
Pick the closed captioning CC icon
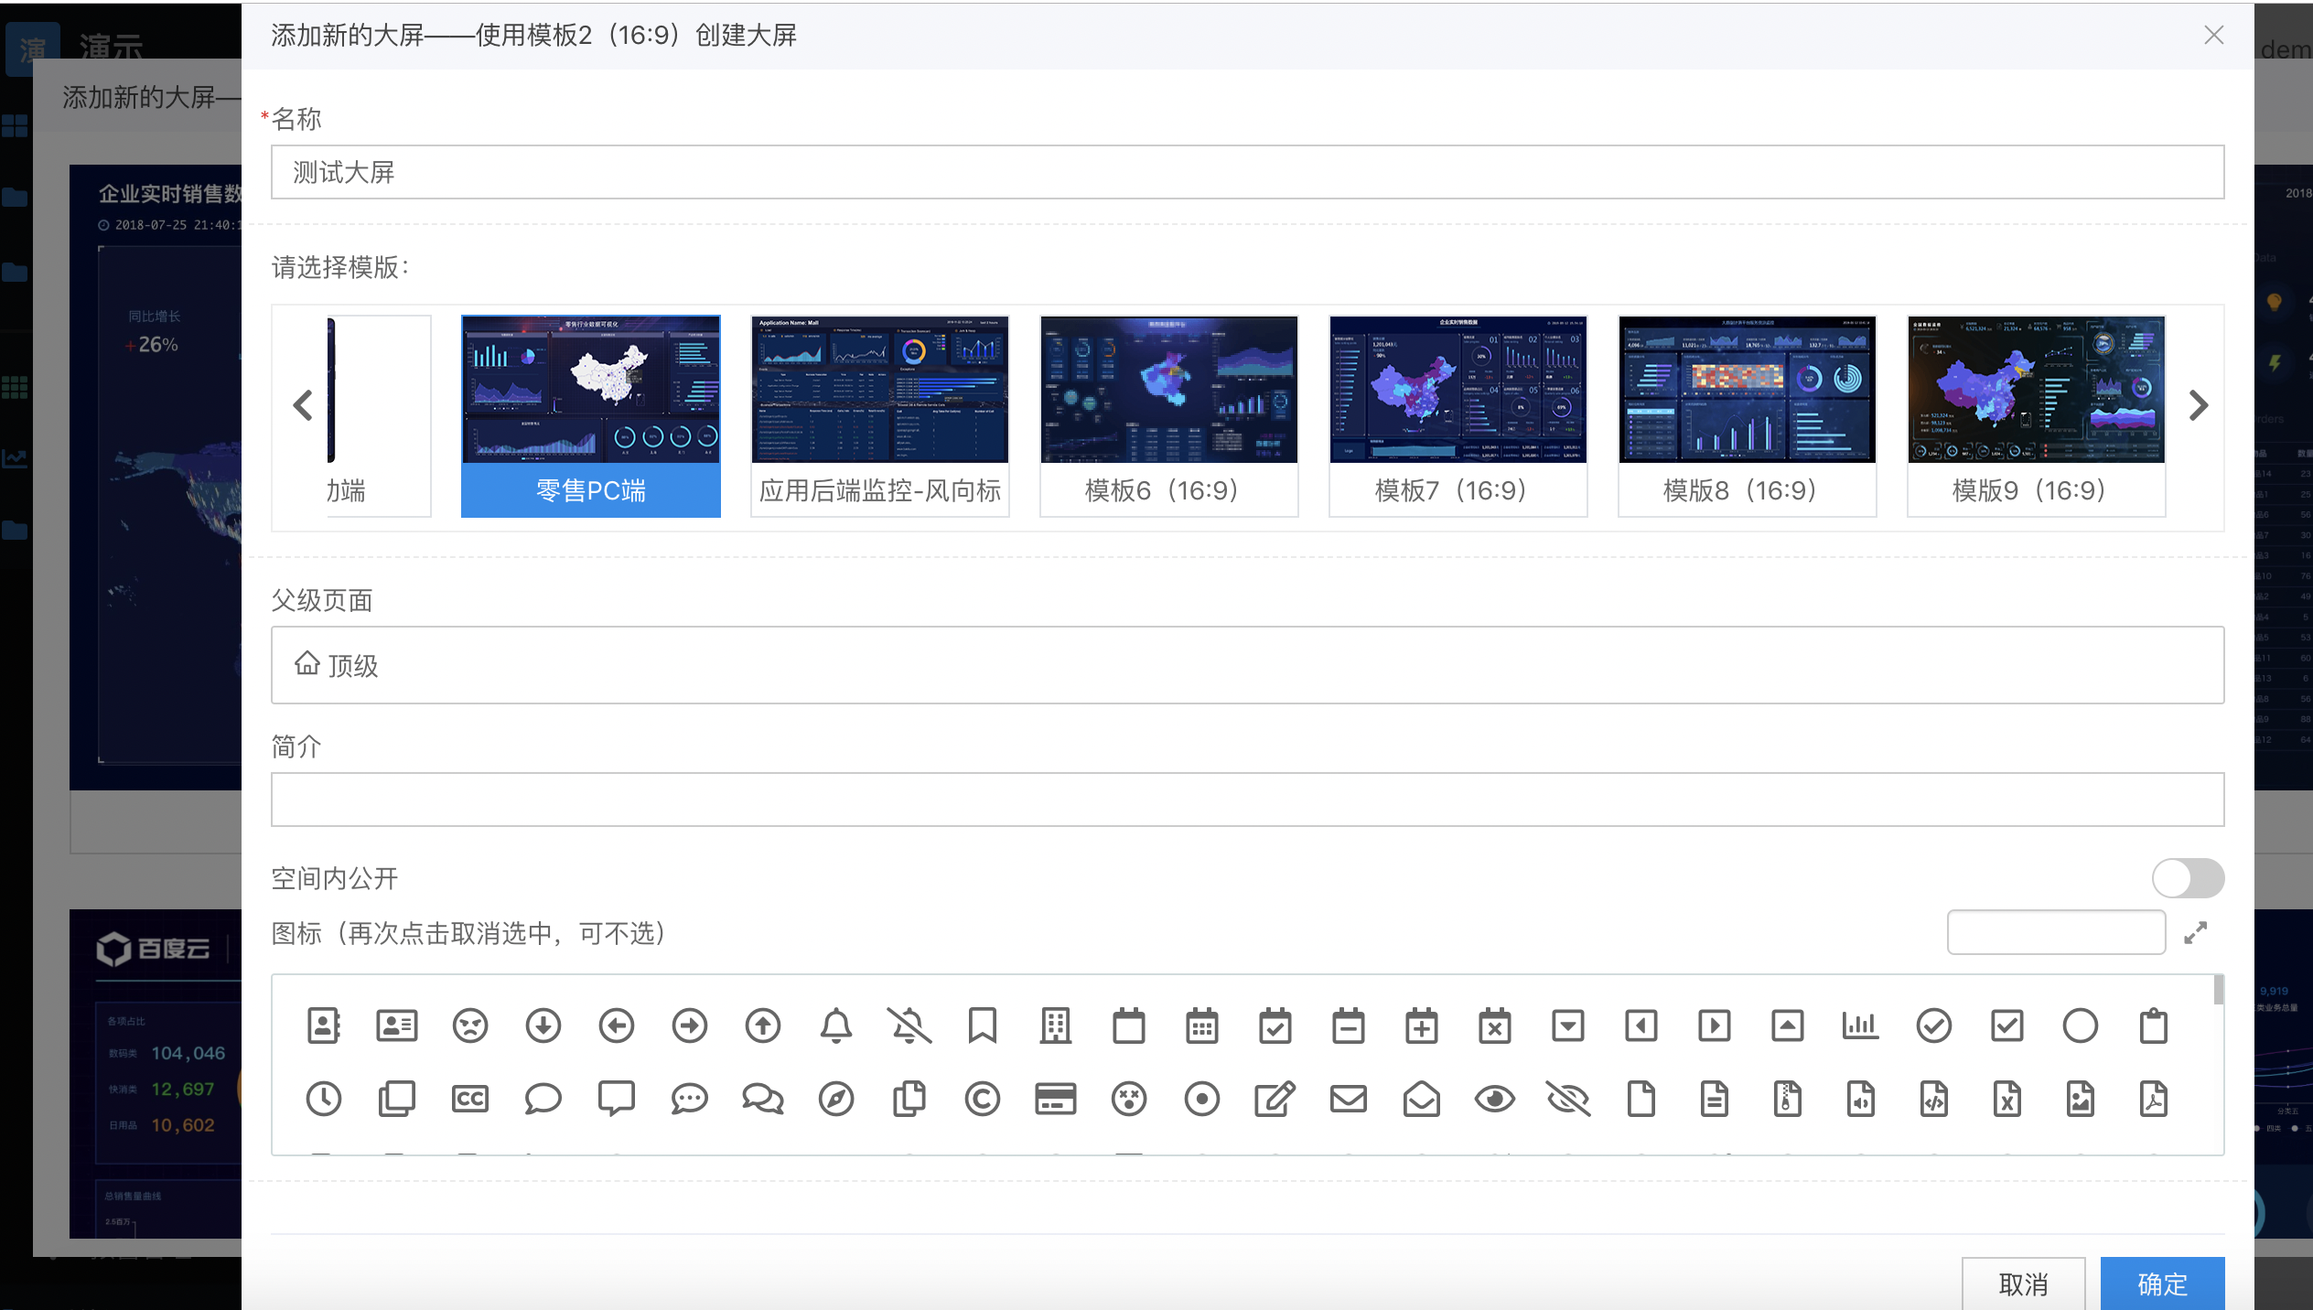click(470, 1099)
